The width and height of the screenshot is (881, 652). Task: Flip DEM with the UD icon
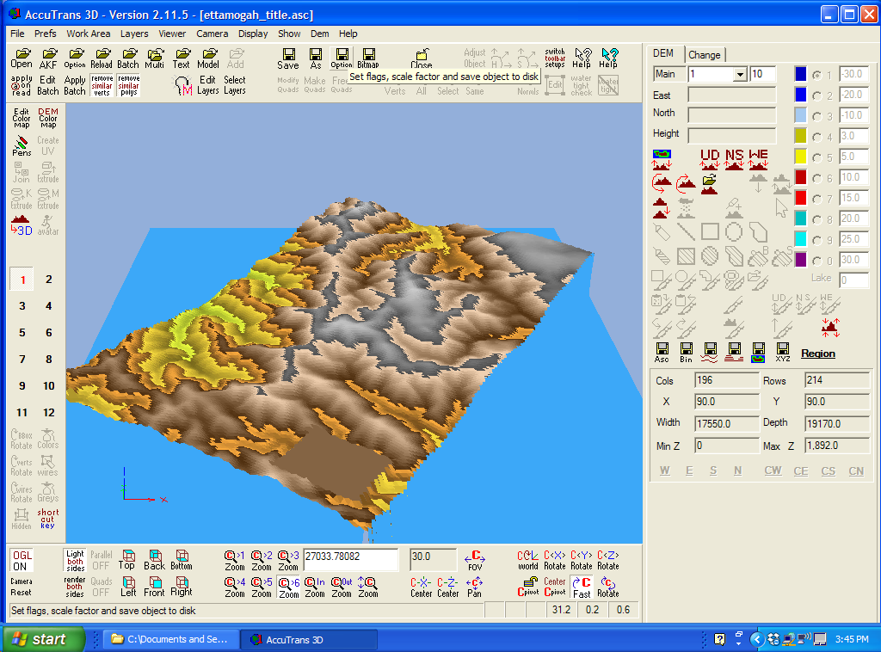pyautogui.click(x=710, y=159)
